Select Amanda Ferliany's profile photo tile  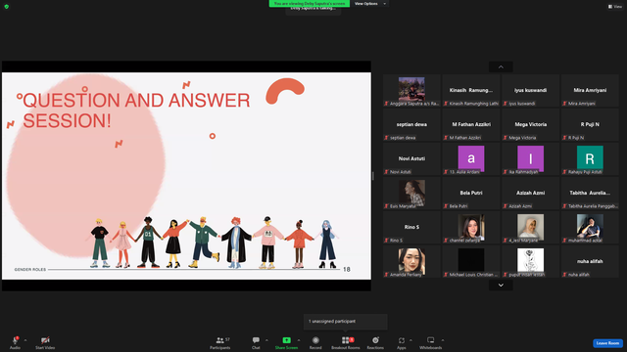(411, 262)
